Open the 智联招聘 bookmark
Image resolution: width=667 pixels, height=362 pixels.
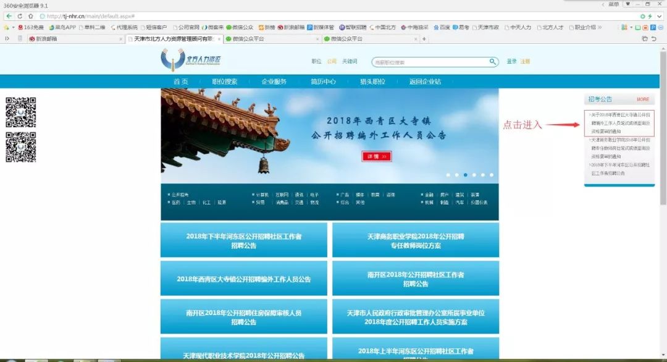point(353,27)
